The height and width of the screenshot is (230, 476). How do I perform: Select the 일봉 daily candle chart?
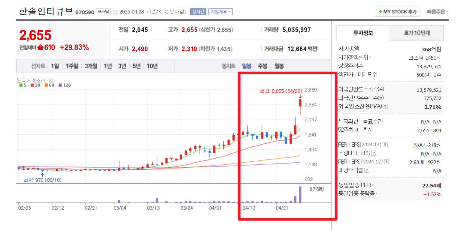click(x=247, y=66)
